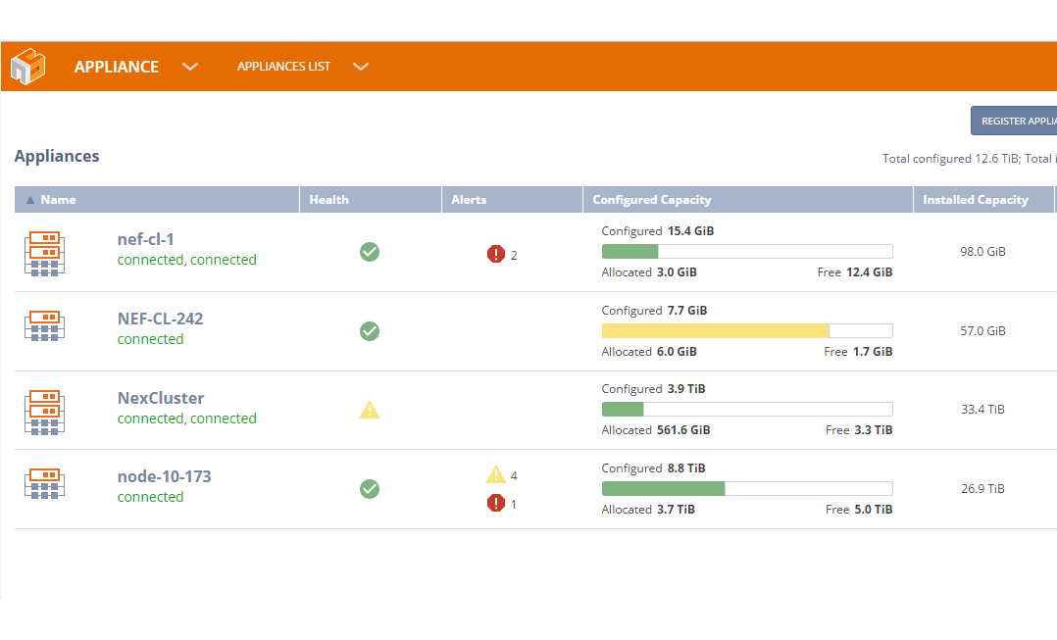
Task: Click the yellow warning health icon for NexCluster
Action: tap(370, 410)
